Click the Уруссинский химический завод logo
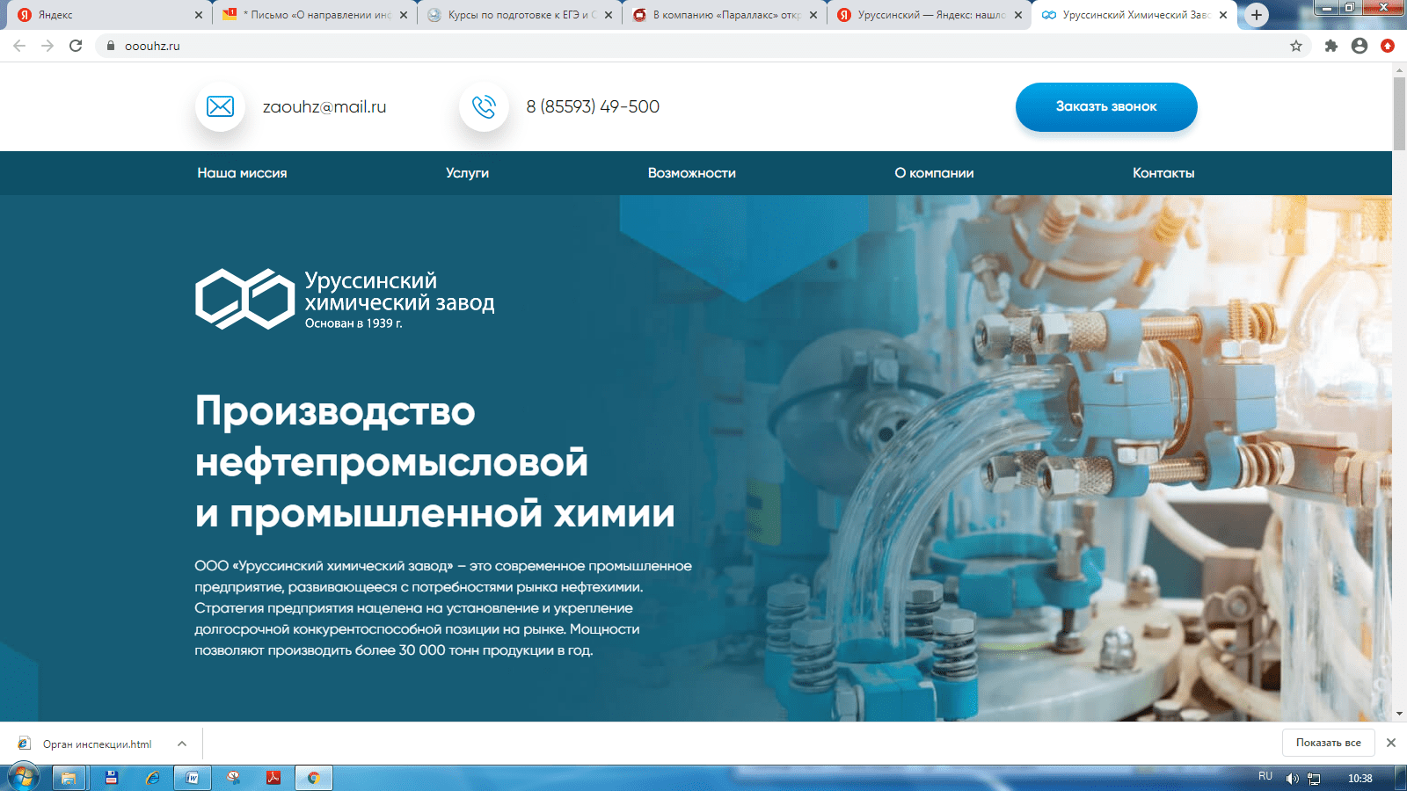 [344, 300]
